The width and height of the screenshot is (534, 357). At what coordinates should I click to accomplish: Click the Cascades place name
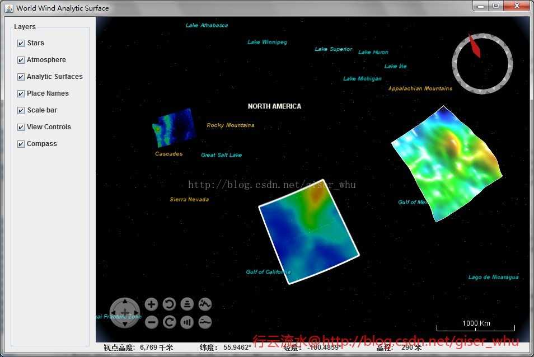pyautogui.click(x=169, y=154)
